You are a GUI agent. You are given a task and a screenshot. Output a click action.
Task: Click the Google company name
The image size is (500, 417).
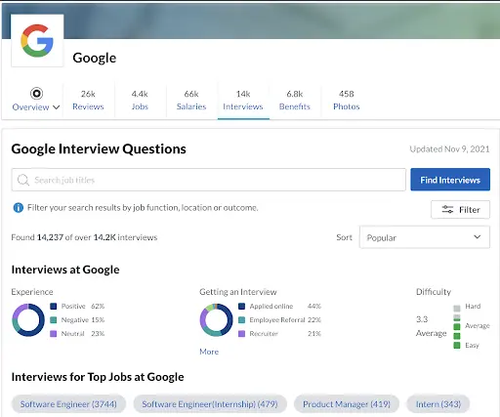[95, 58]
